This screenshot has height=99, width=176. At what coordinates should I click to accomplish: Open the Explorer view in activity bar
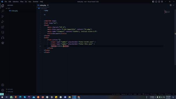(2, 6)
